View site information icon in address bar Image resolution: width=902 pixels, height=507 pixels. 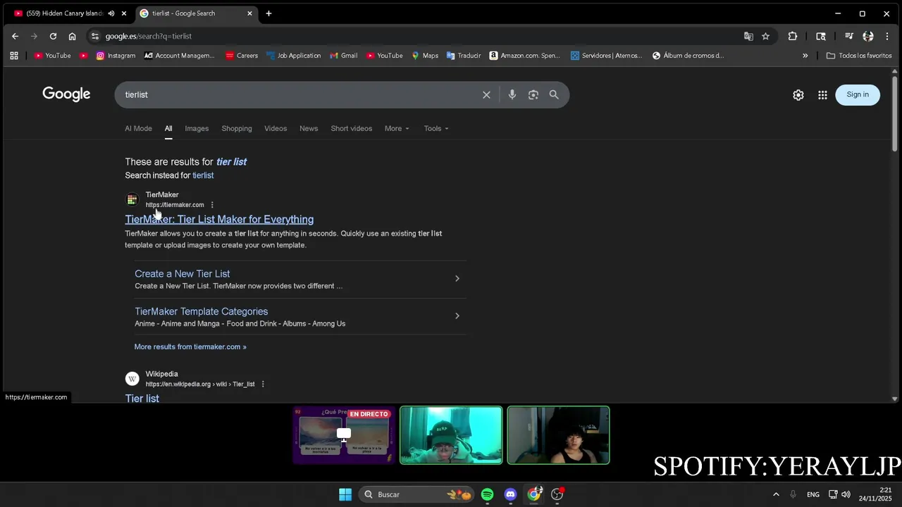click(x=95, y=36)
